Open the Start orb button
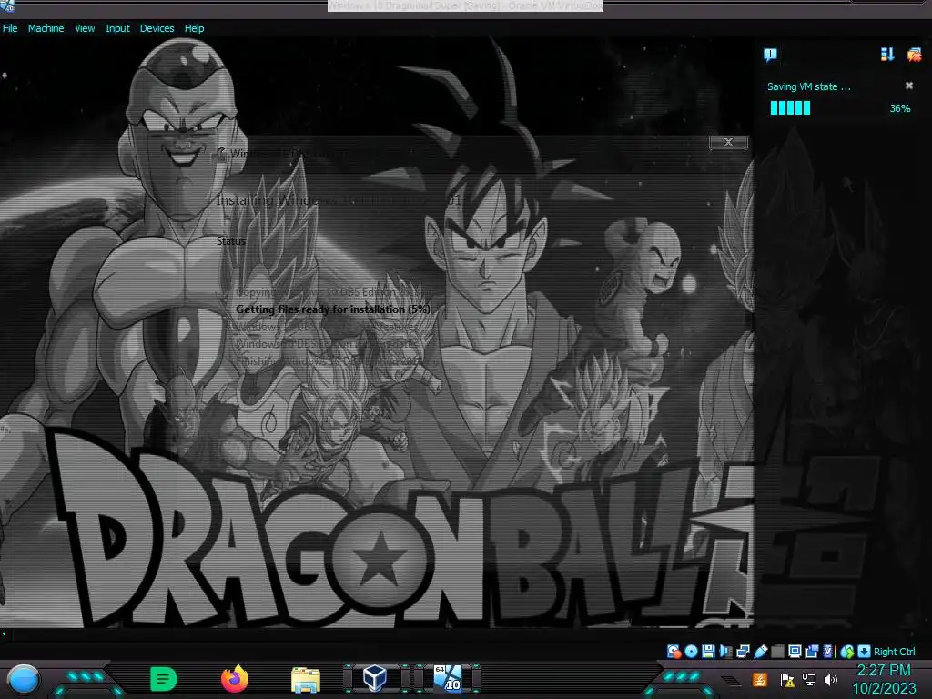The width and height of the screenshot is (932, 699). coord(24,679)
